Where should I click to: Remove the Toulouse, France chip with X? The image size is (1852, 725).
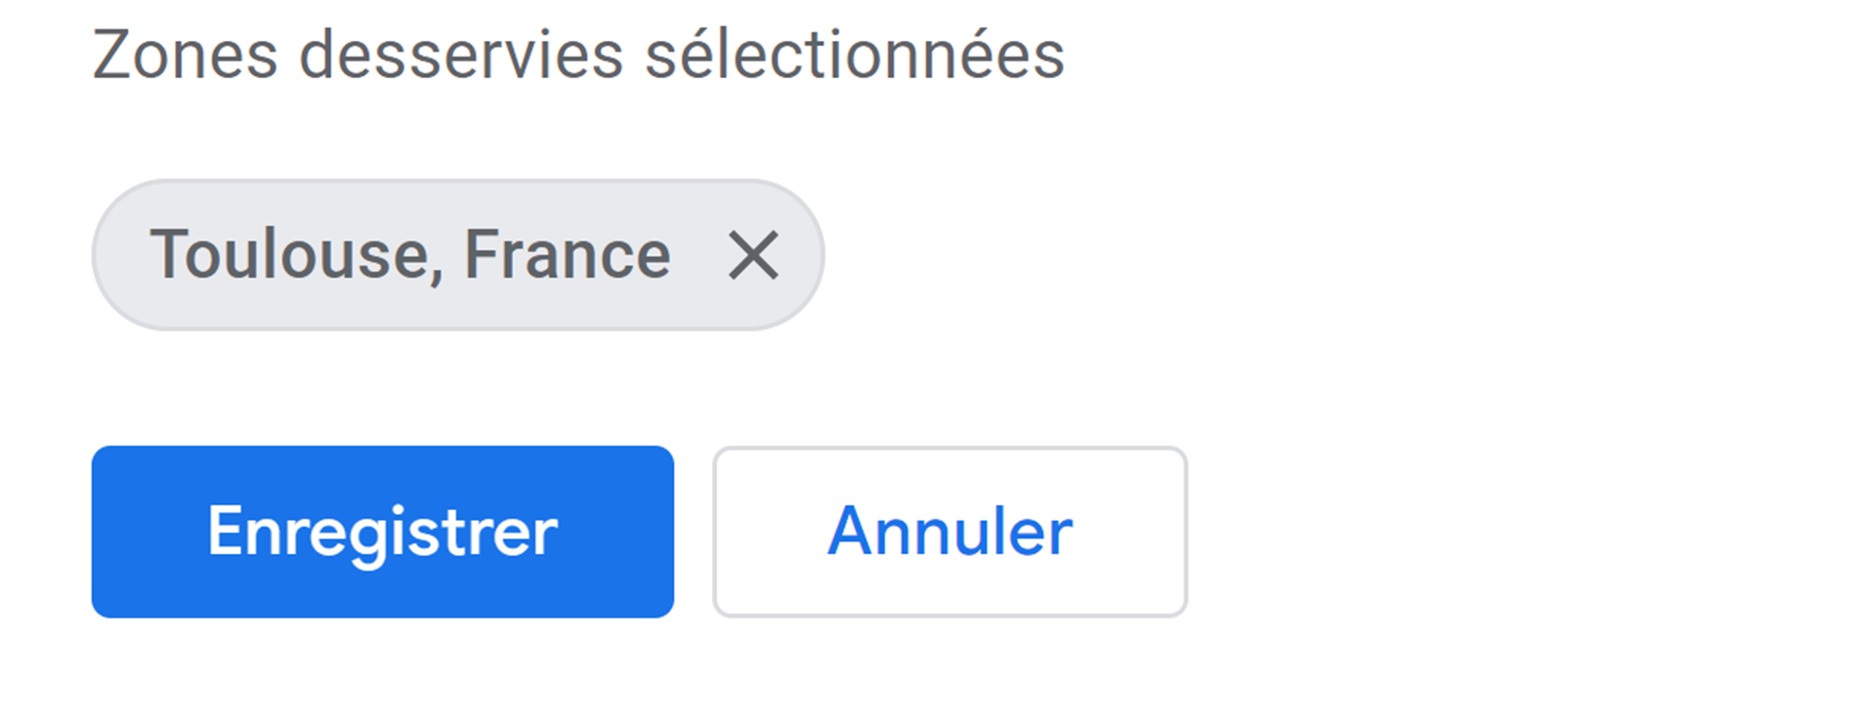(x=753, y=255)
